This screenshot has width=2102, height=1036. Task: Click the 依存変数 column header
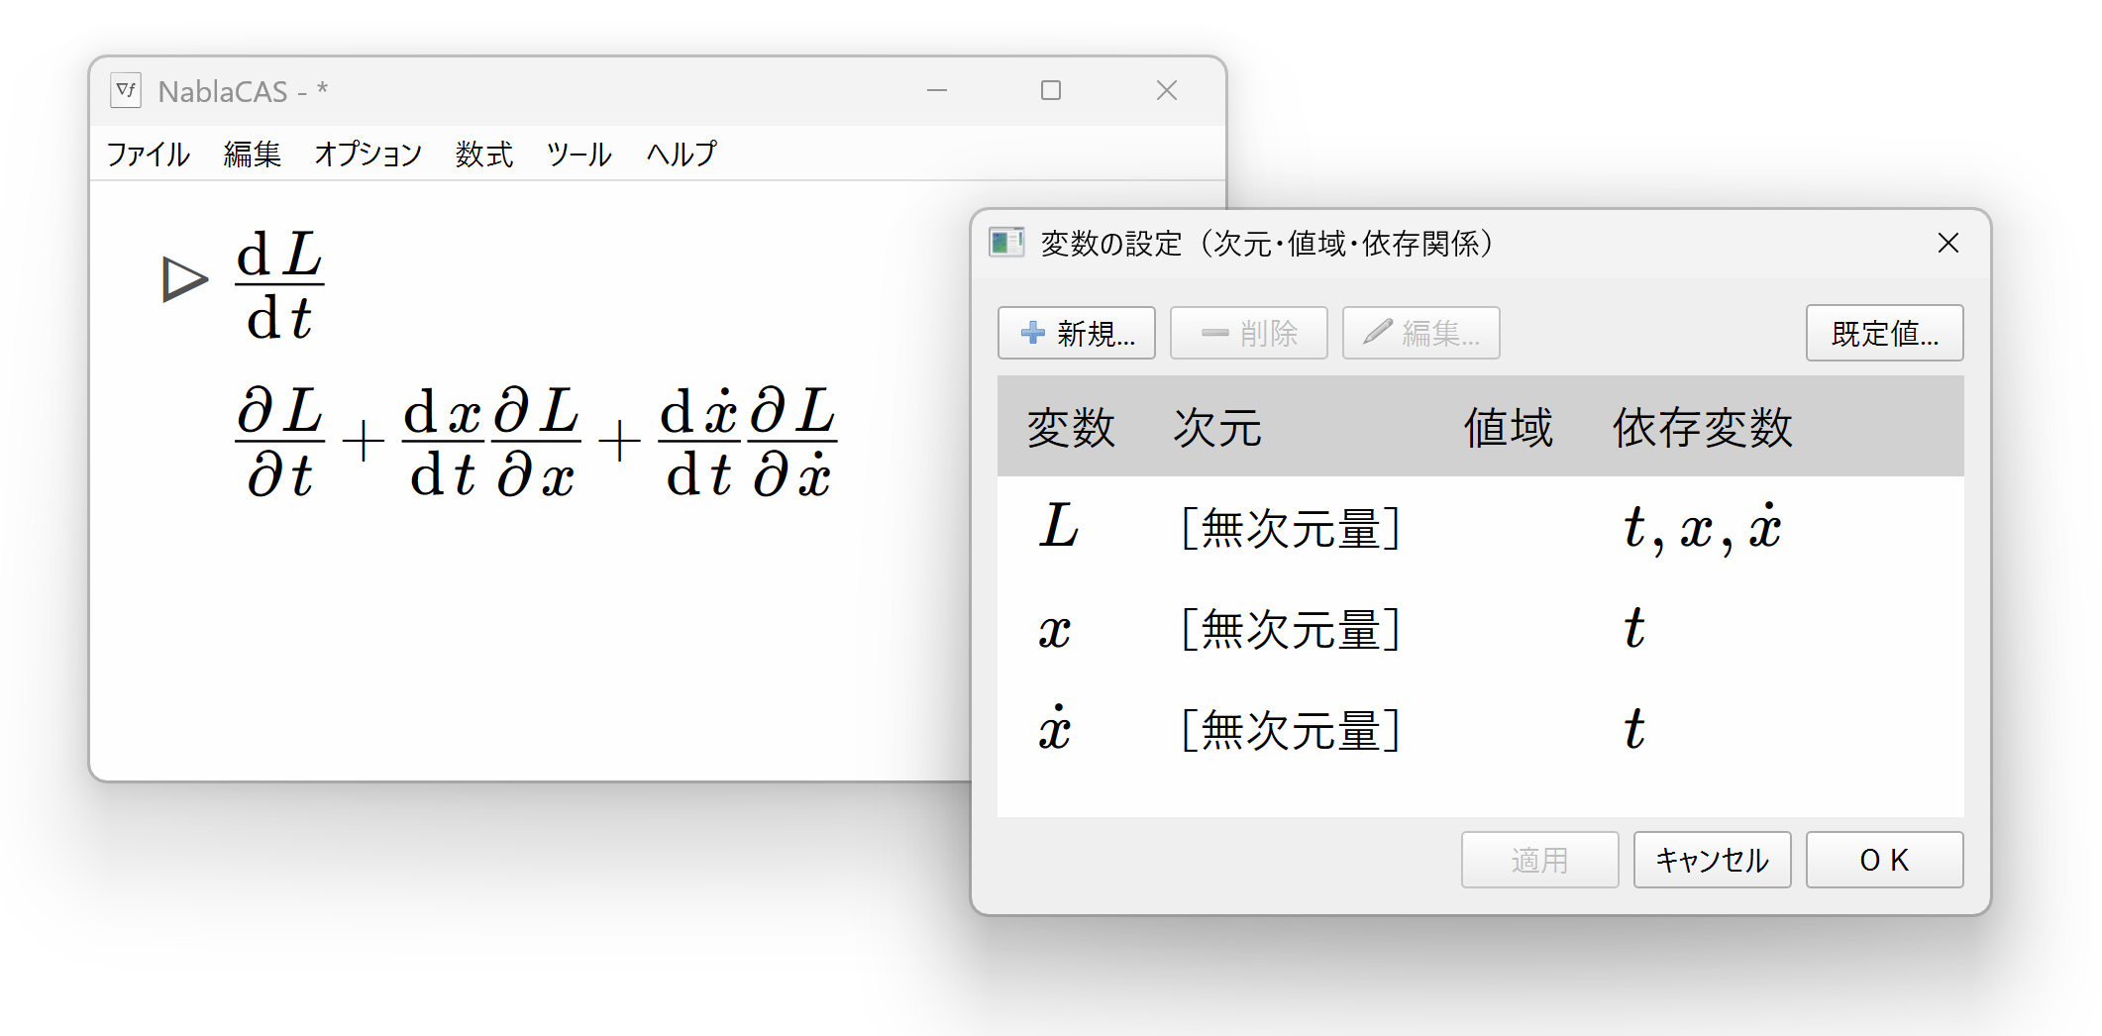(1702, 427)
